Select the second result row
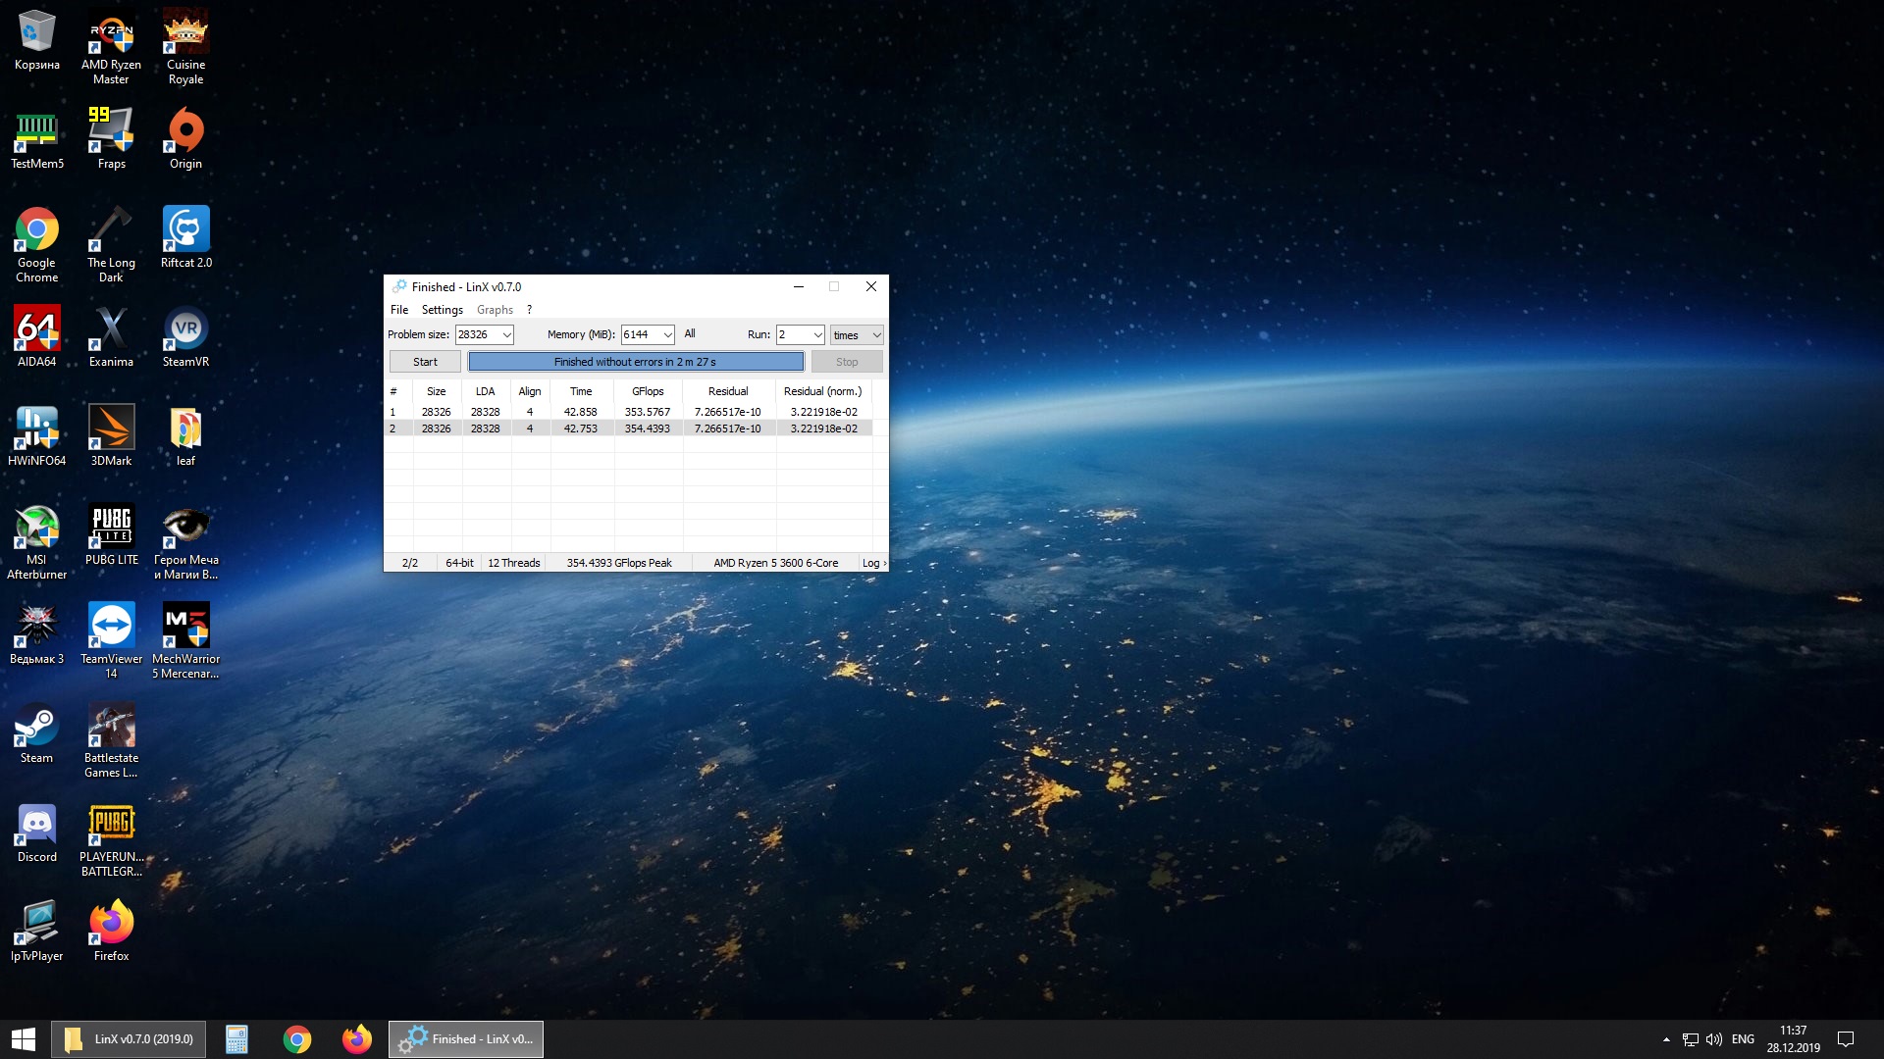The height and width of the screenshot is (1059, 1884). pyautogui.click(x=628, y=429)
